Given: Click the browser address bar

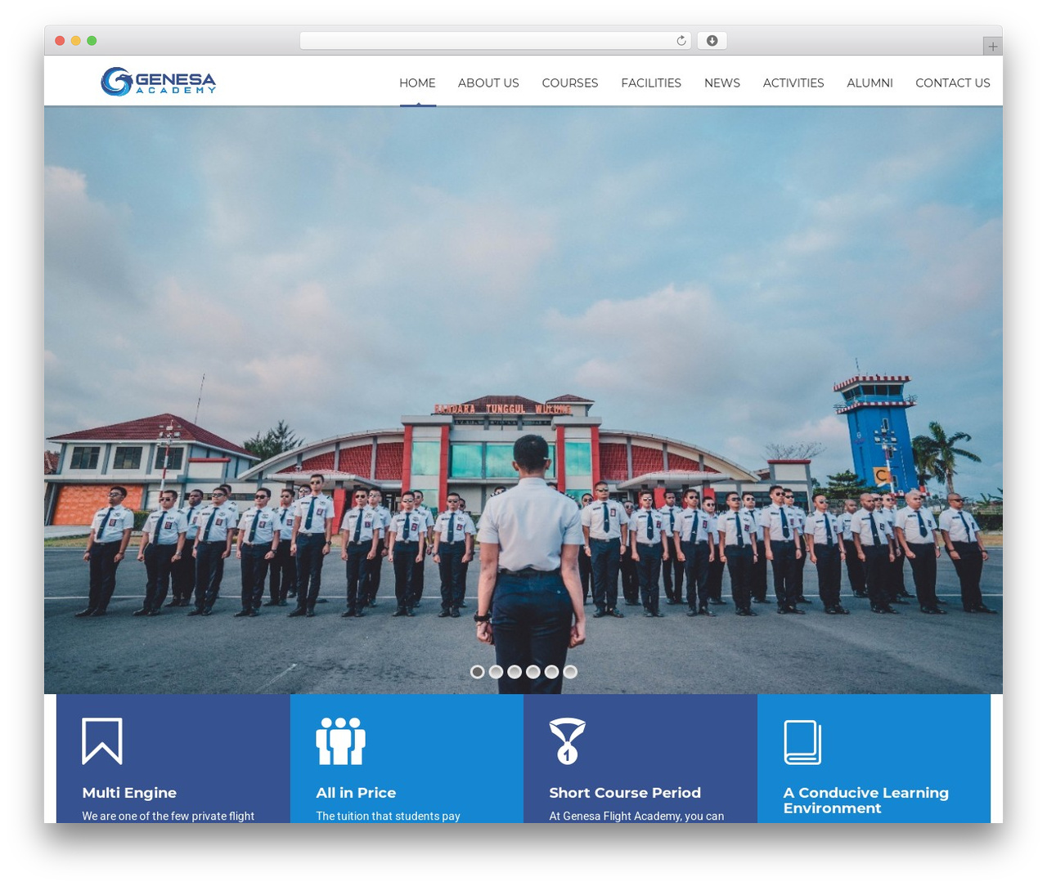Looking at the screenshot, I should (495, 41).
